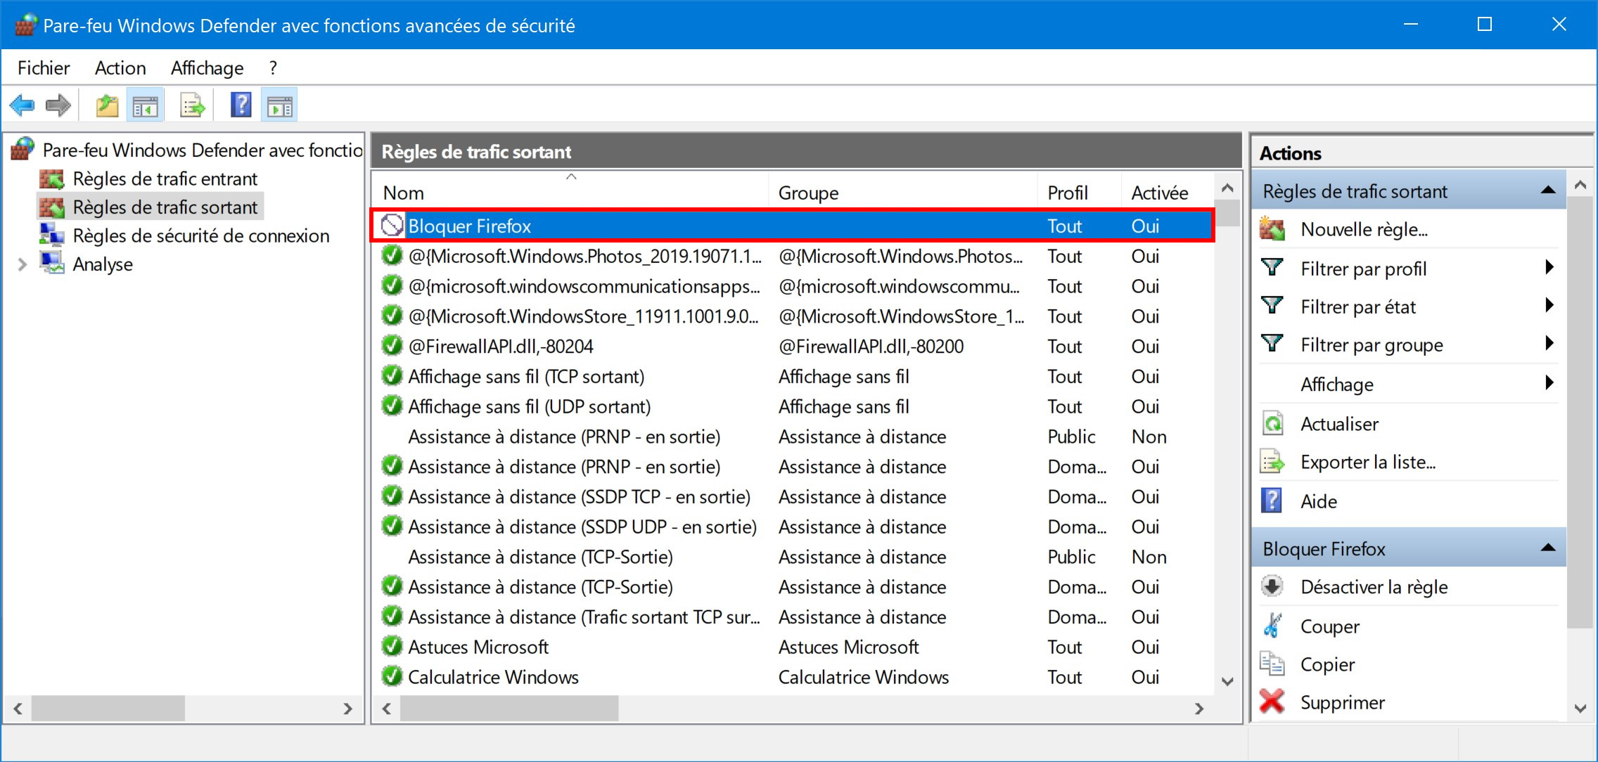1598x762 pixels.
Task: Click funnel icon of Filtrer par profil
Action: [x=1272, y=268]
